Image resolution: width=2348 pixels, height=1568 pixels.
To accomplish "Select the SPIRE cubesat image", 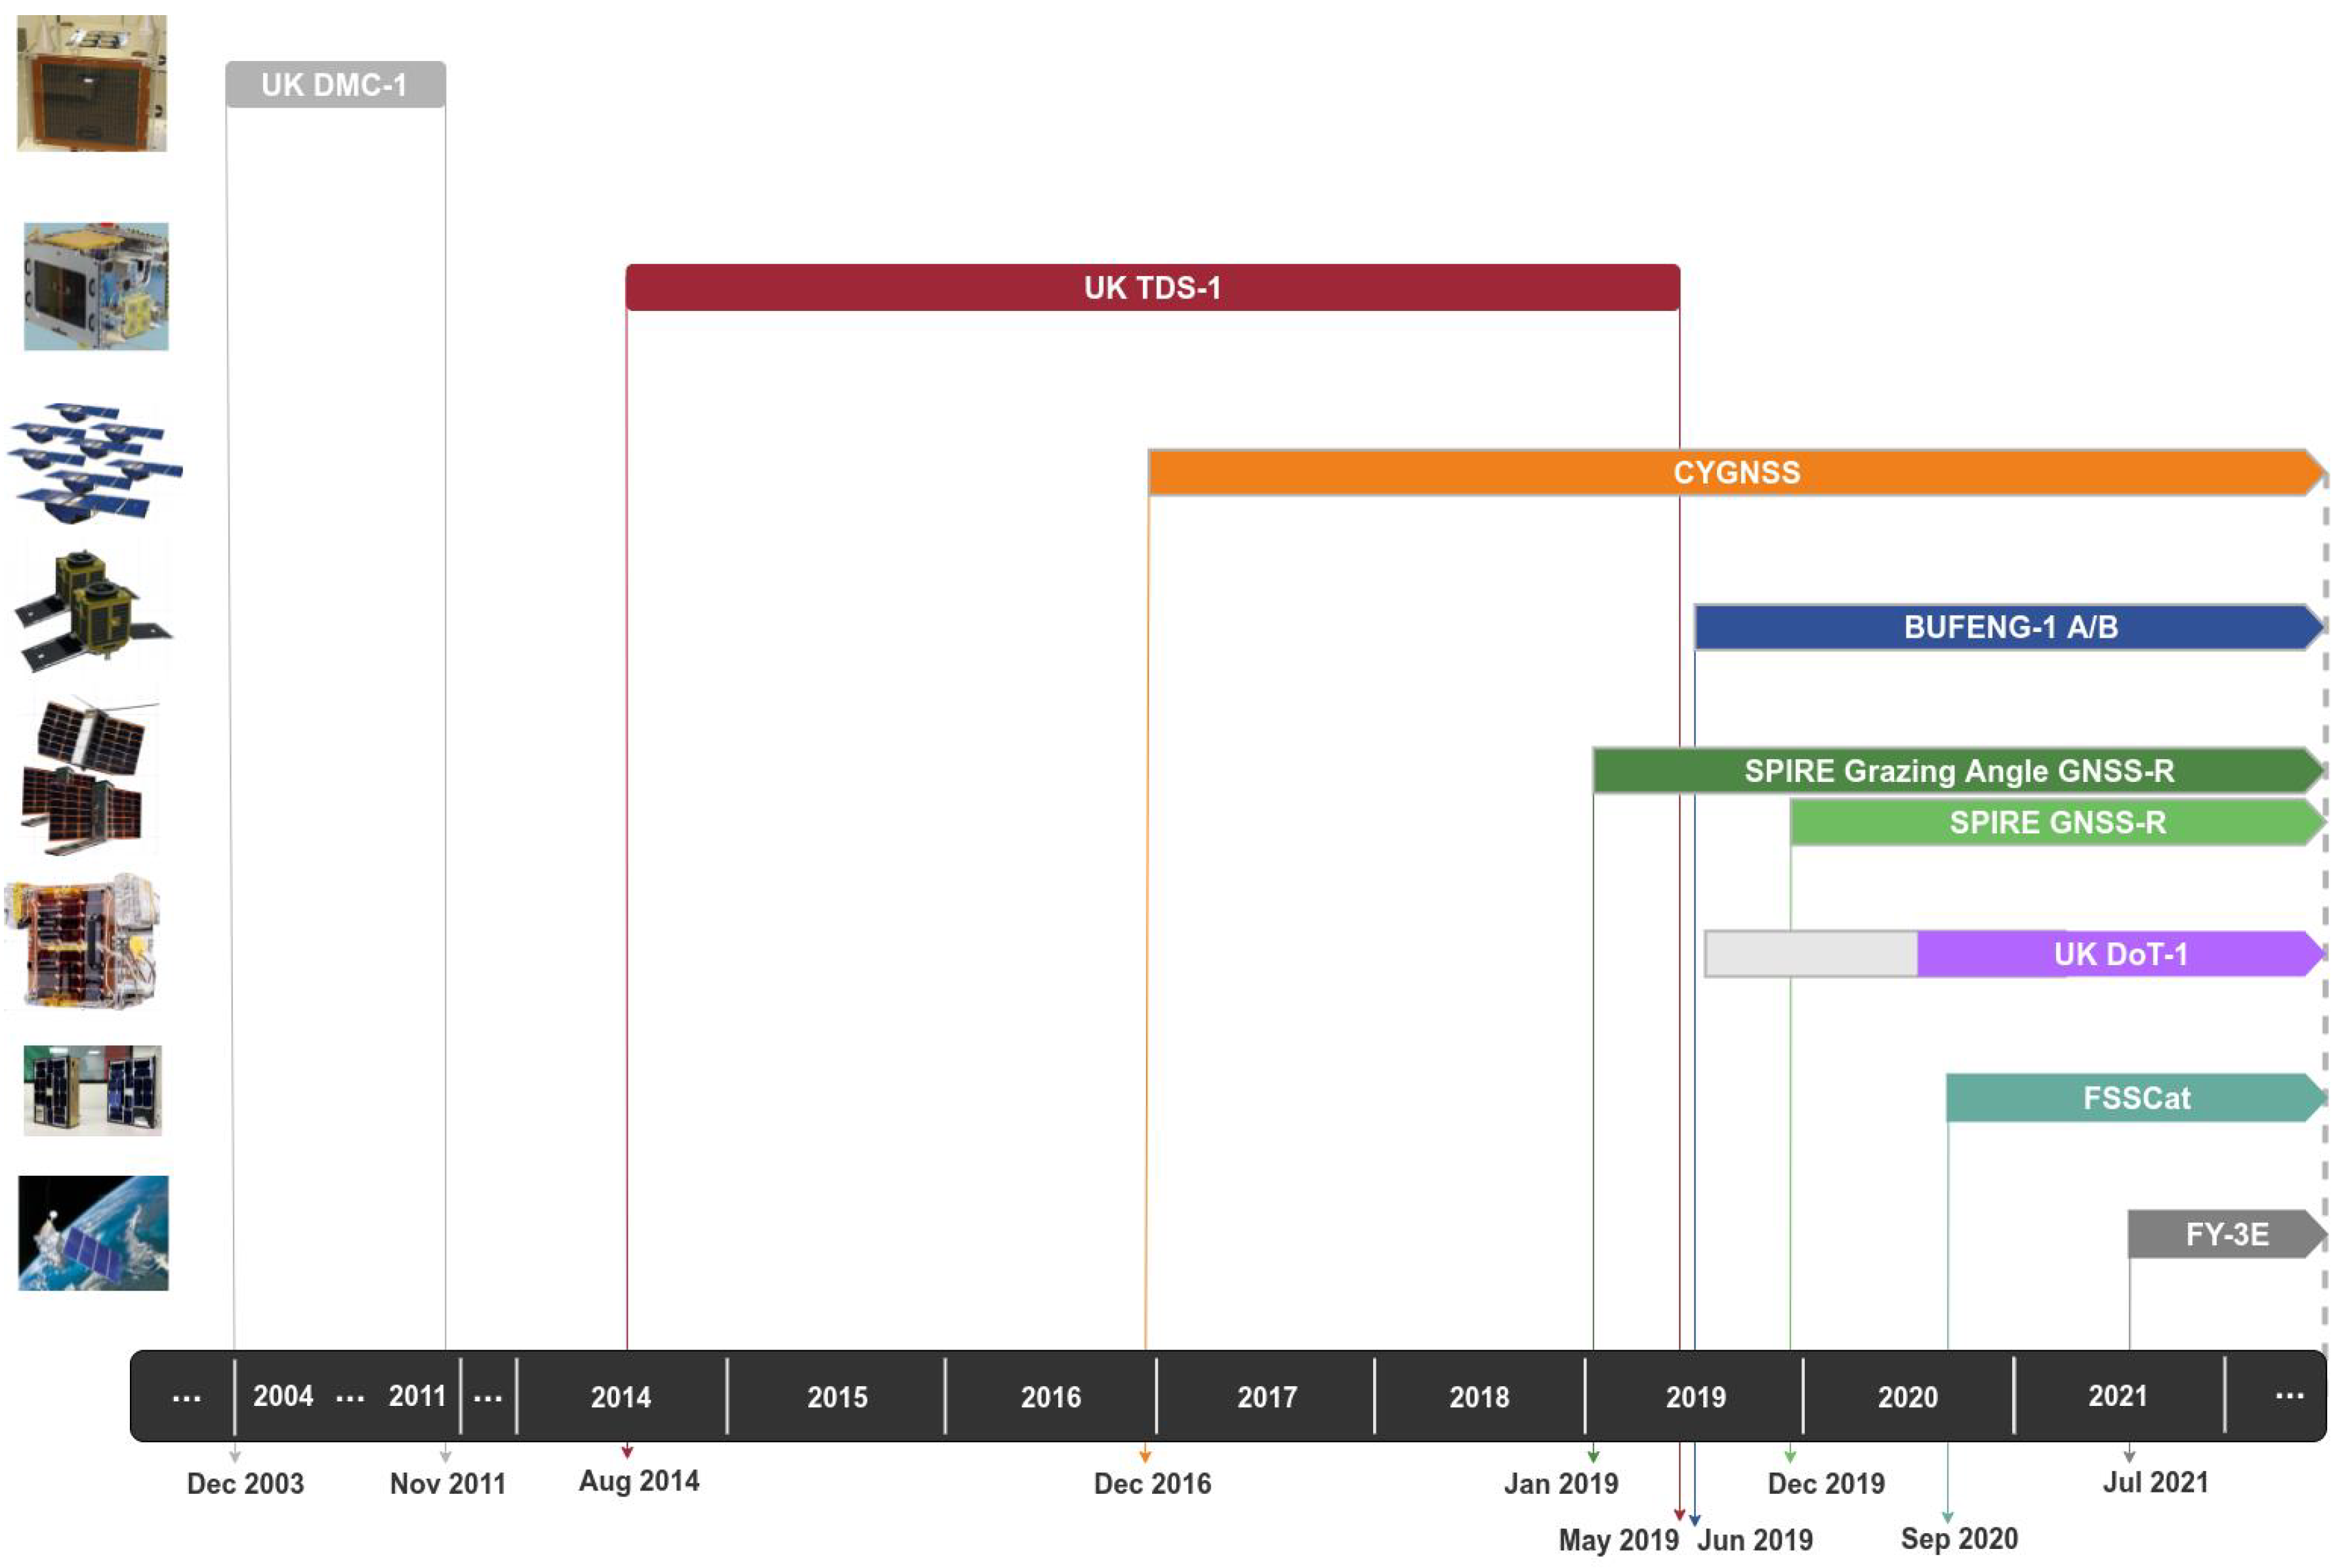I will pos(88,776).
